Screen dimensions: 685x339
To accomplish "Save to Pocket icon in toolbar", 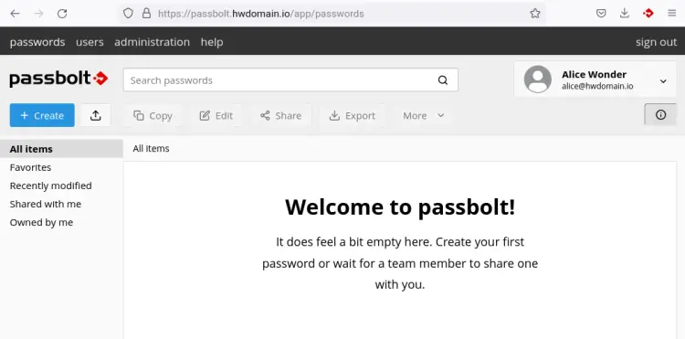I will pyautogui.click(x=601, y=14).
